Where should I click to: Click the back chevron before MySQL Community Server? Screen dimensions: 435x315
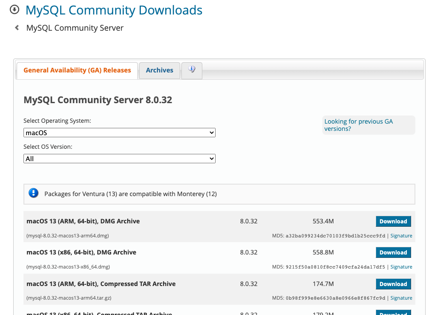pos(17,28)
